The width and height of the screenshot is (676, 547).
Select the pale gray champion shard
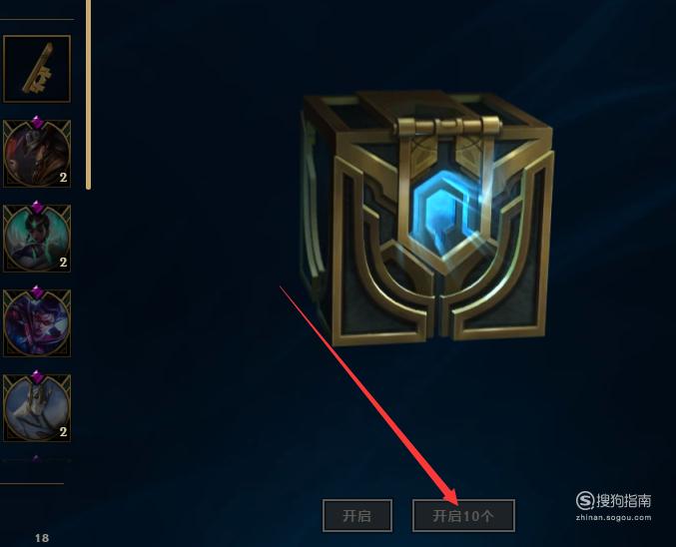pos(37,408)
